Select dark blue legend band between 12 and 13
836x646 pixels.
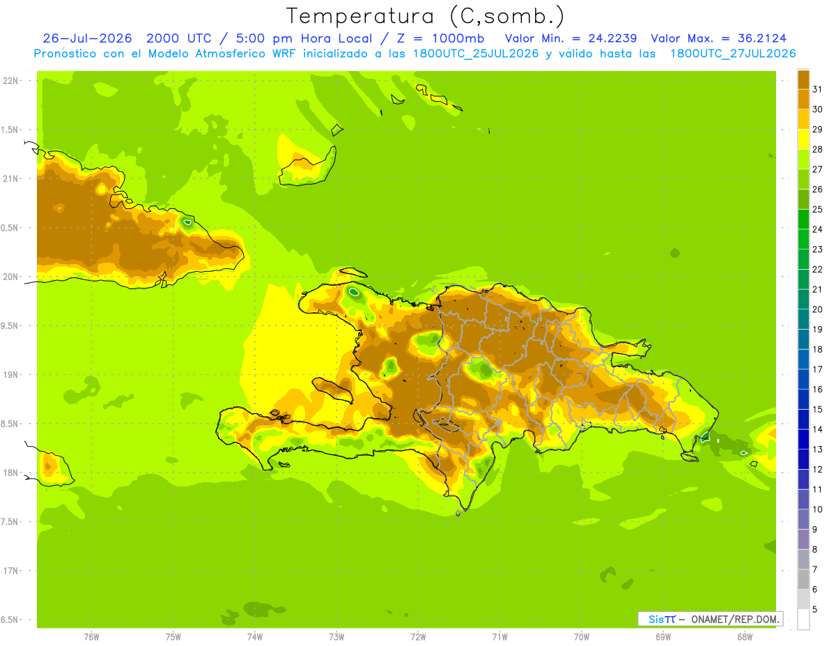(x=803, y=459)
